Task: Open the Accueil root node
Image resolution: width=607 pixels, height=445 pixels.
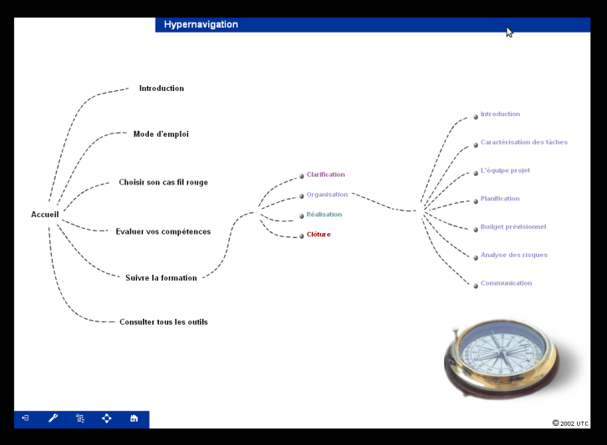Action: click(45, 215)
